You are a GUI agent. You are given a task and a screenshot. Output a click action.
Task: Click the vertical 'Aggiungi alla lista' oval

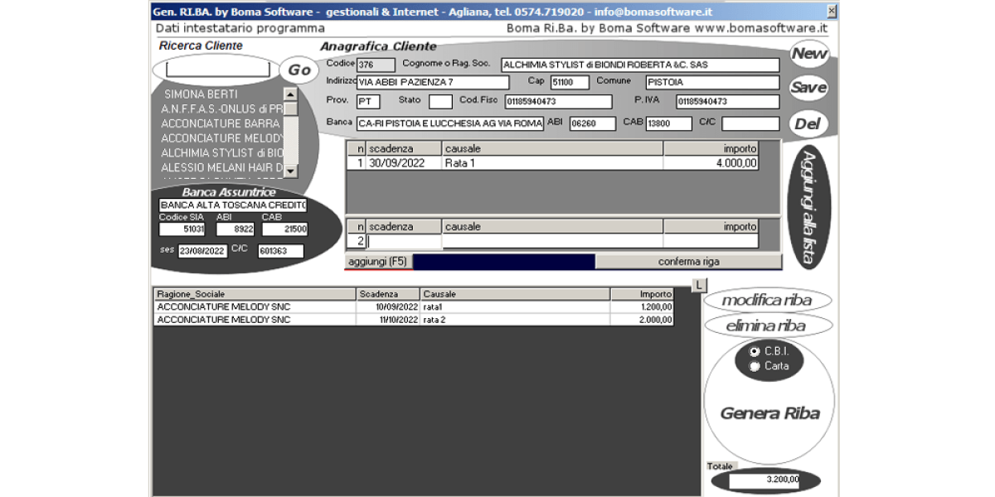pyautogui.click(x=809, y=207)
